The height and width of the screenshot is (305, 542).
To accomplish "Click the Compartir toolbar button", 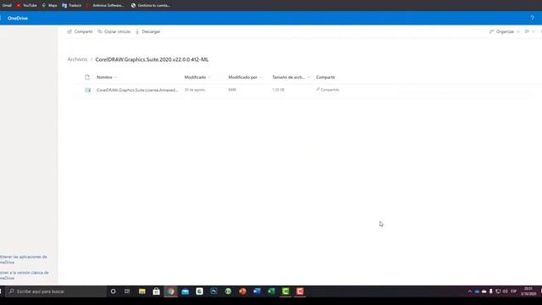I will tap(80, 31).
